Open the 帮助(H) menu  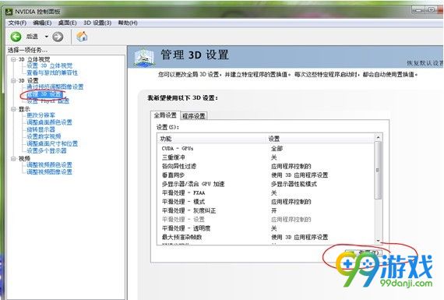tap(128, 23)
